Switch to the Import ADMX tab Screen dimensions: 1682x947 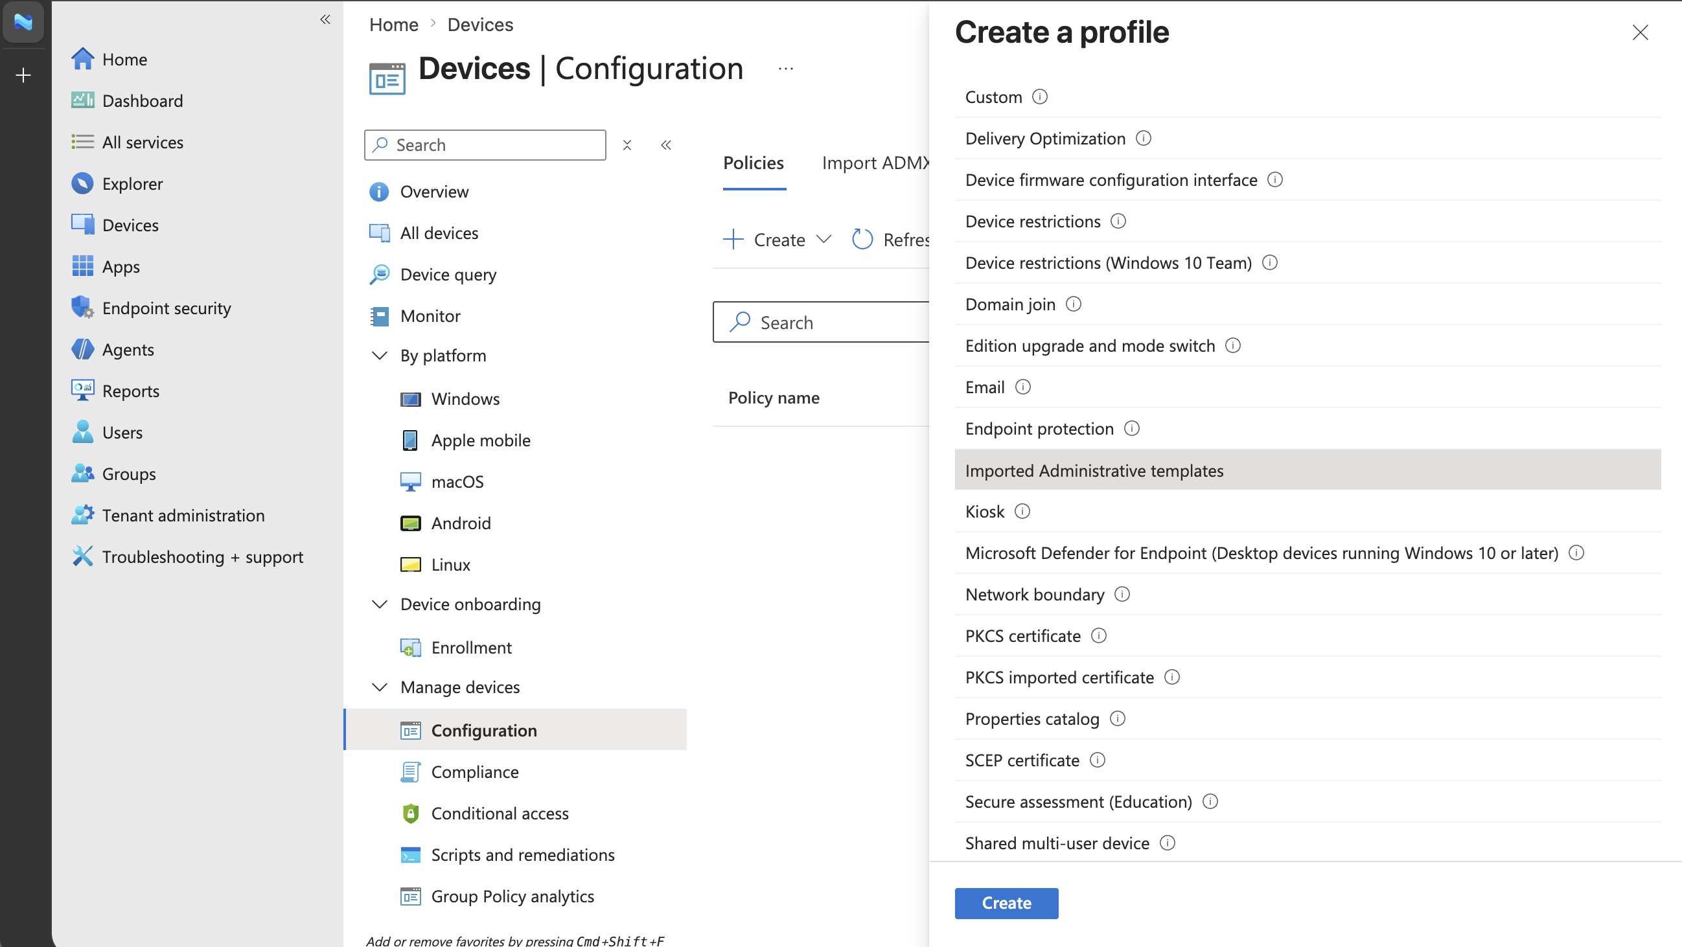pos(875,163)
